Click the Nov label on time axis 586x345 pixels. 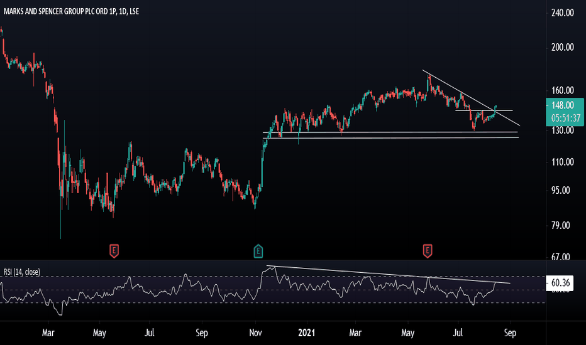(256, 332)
